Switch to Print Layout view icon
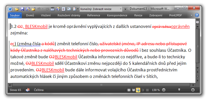Screen dimensions: 207x101 (129, 90)
